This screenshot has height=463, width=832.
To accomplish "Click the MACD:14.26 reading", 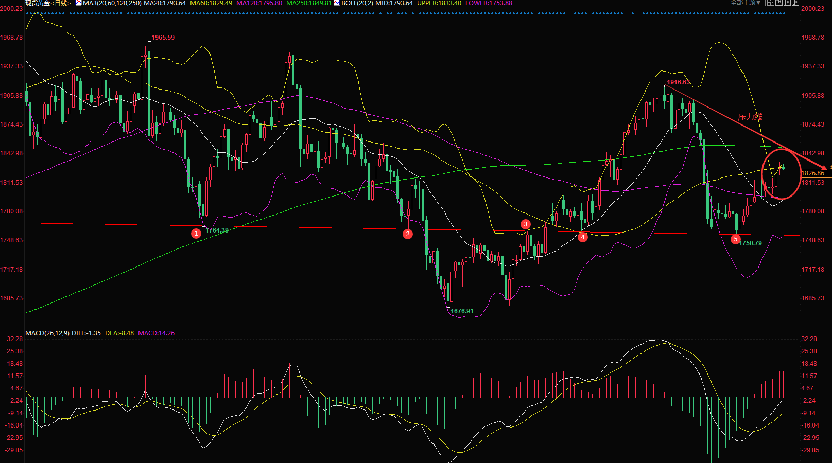I will (156, 333).
